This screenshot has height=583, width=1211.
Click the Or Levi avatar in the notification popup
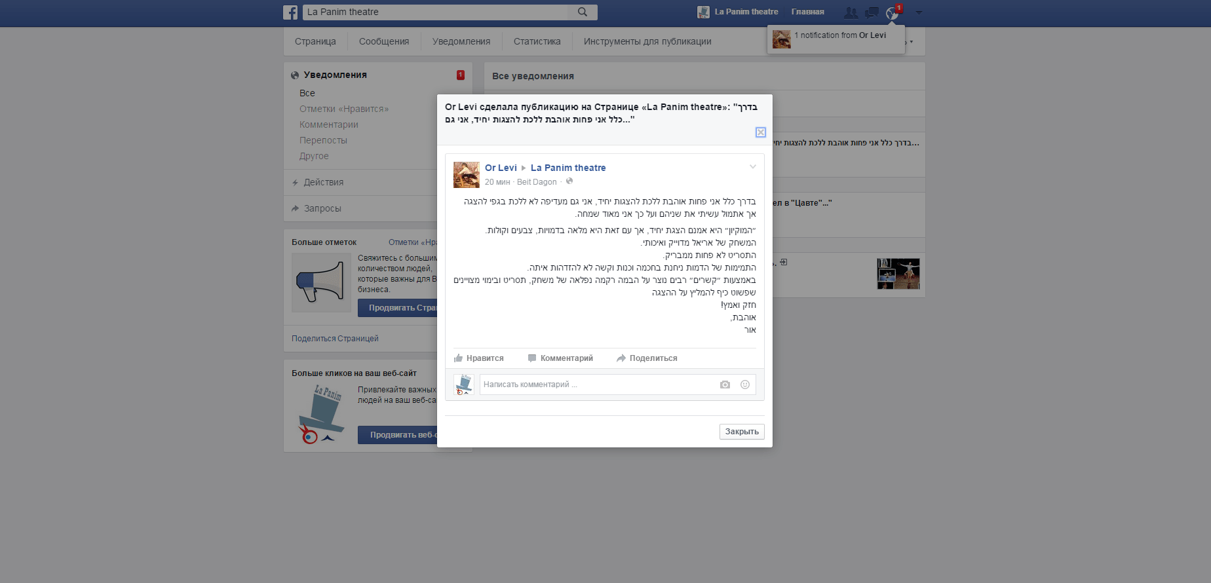coord(782,39)
